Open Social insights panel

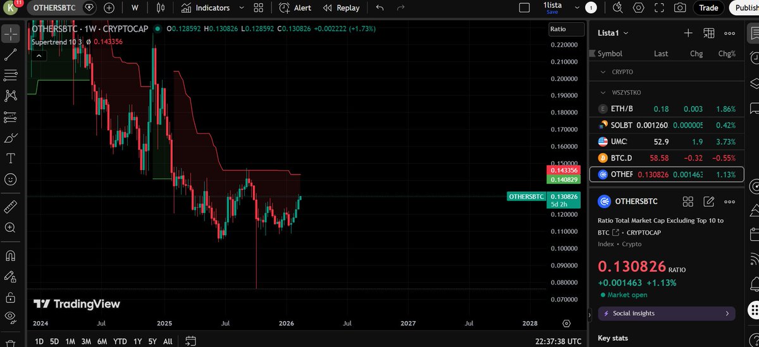[x=667, y=314]
